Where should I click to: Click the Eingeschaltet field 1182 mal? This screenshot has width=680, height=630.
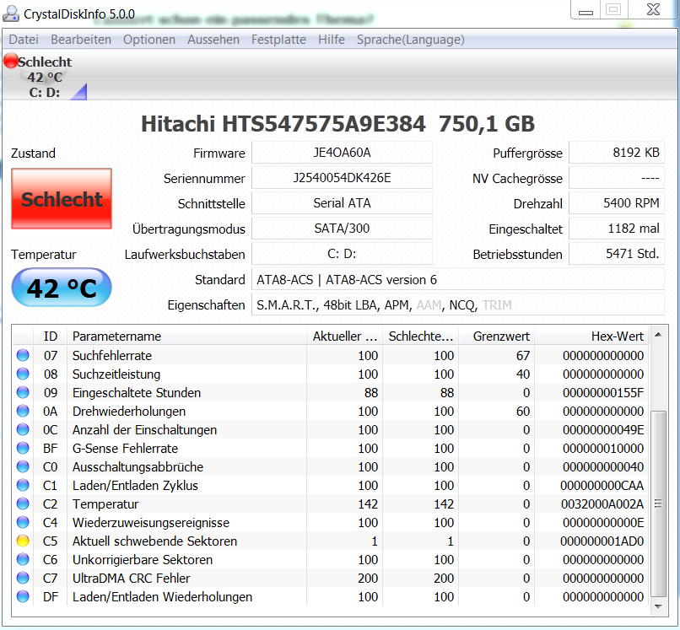coord(616,229)
